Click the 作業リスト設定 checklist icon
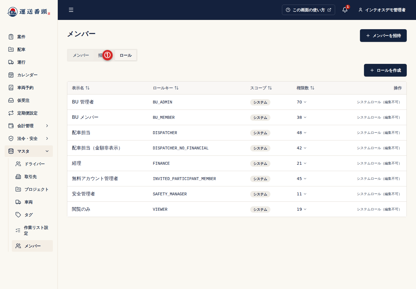Image resolution: width=416 pixels, height=289 pixels. tap(18, 230)
